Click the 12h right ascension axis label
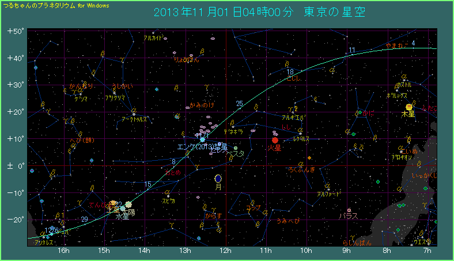Viewport: 454px width, 261px height. [225, 252]
